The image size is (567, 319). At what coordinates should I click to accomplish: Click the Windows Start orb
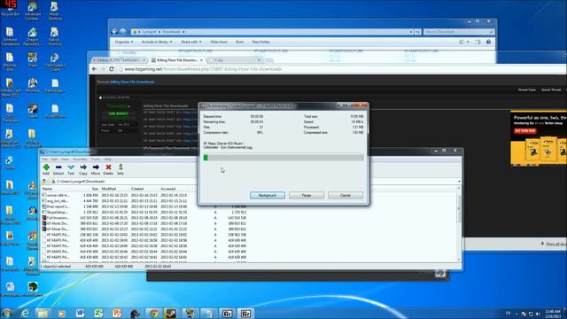(x=7, y=313)
